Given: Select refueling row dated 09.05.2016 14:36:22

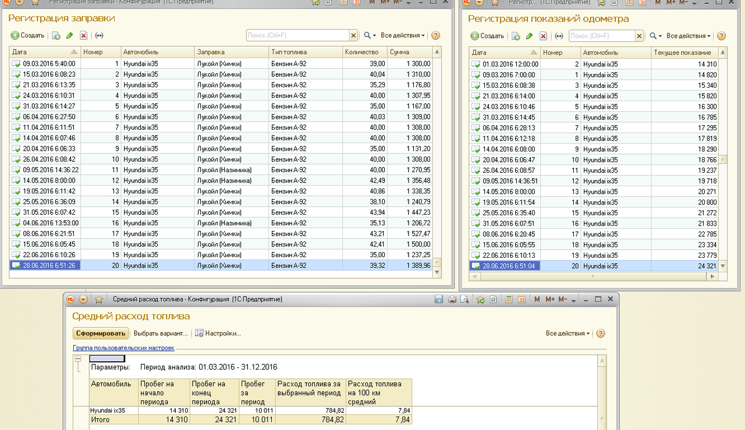Looking at the screenshot, I should click(221, 170).
